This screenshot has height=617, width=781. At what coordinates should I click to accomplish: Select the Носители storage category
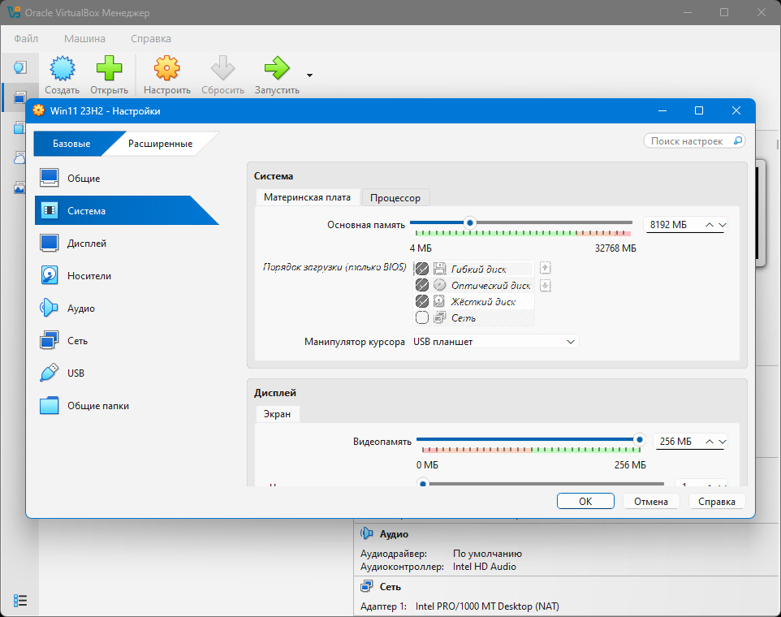tap(88, 276)
